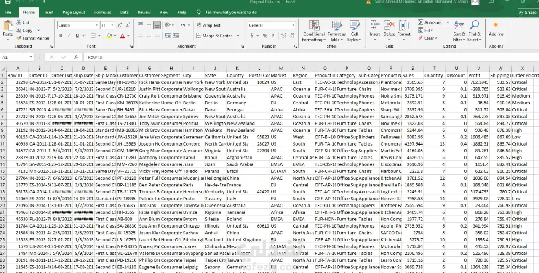Click the red Font Color swatch

(x=122, y=36)
